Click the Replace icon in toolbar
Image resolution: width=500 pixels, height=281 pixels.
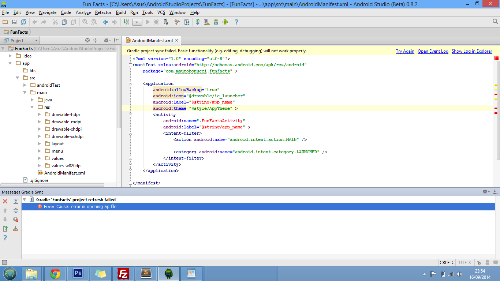pyautogui.click(x=94, y=22)
